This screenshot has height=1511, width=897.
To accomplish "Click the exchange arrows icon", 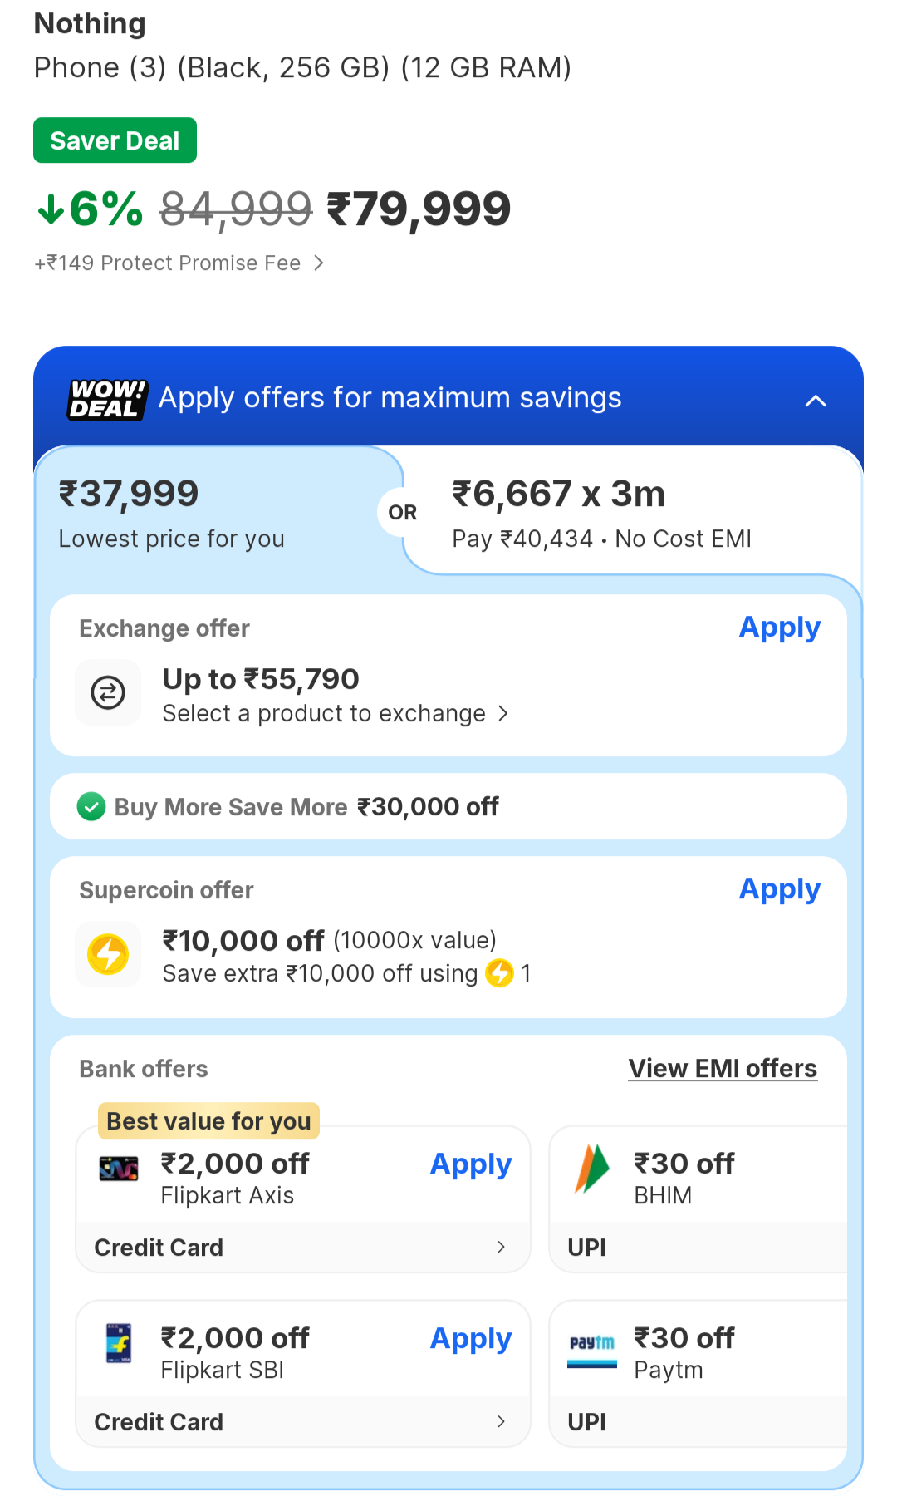I will click(108, 692).
